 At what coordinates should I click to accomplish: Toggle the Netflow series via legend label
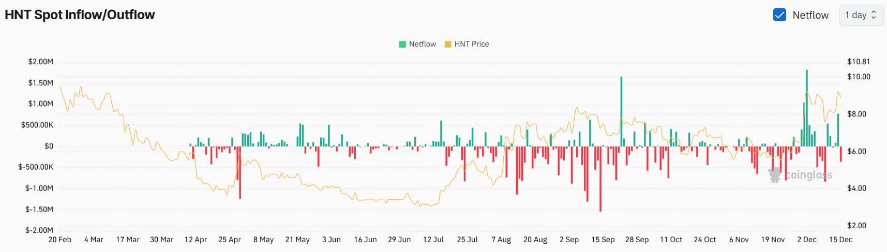click(422, 45)
